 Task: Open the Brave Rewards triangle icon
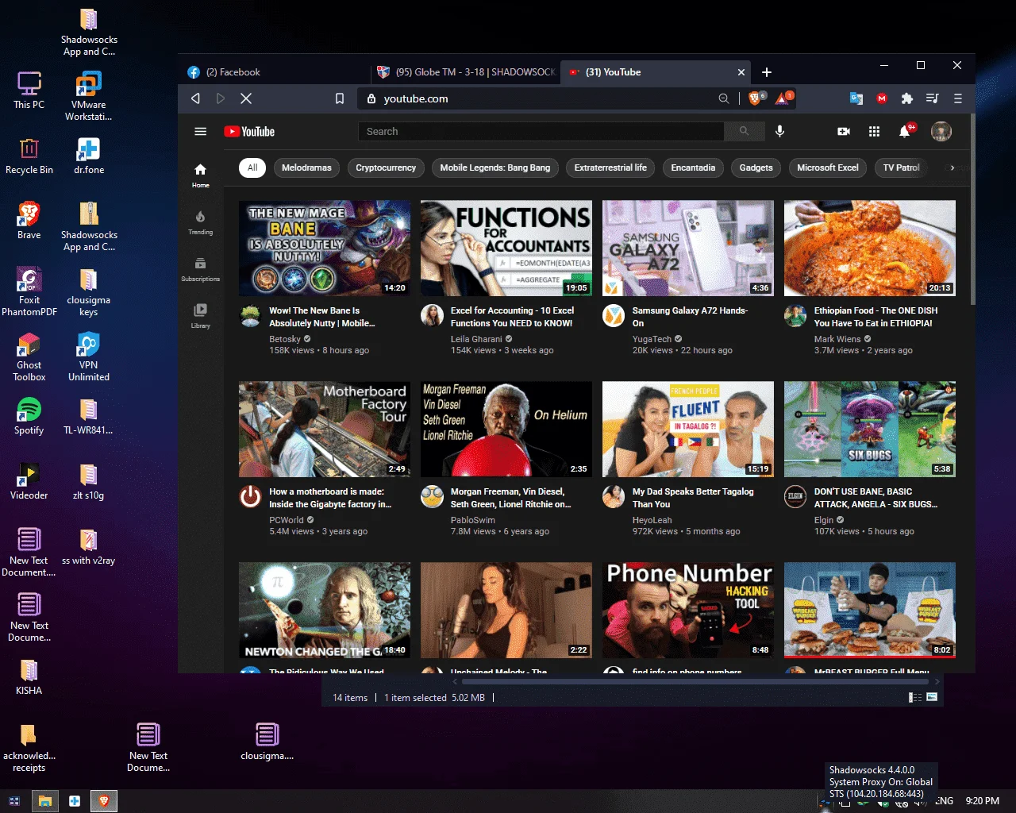[783, 98]
